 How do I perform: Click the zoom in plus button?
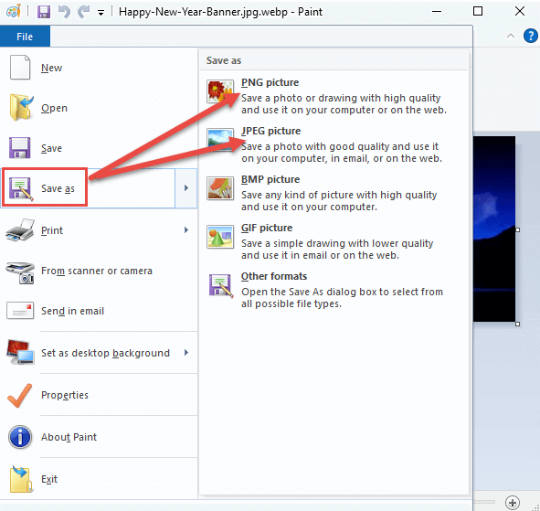[x=512, y=503]
